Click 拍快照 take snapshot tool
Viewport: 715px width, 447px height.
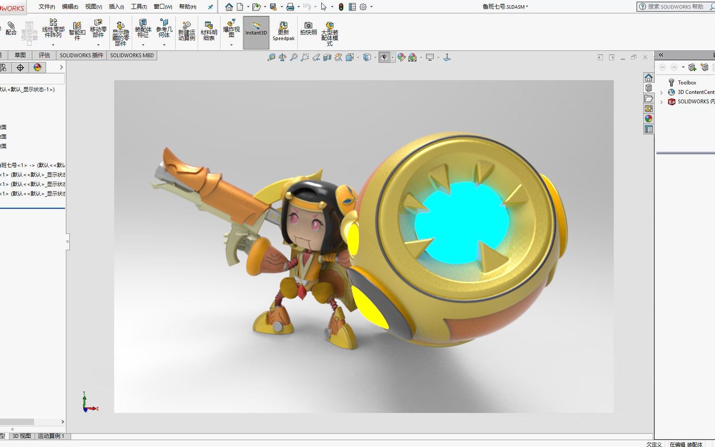pyautogui.click(x=308, y=29)
